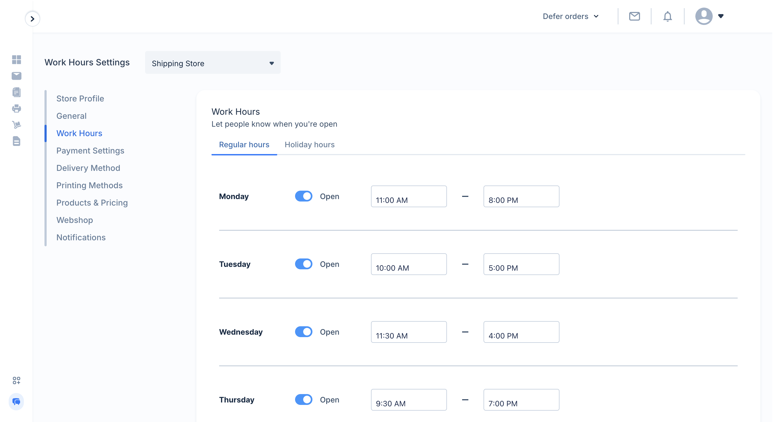This screenshot has height=422, width=774.
Task: Expand the user avatar account menu
Action: [x=709, y=16]
